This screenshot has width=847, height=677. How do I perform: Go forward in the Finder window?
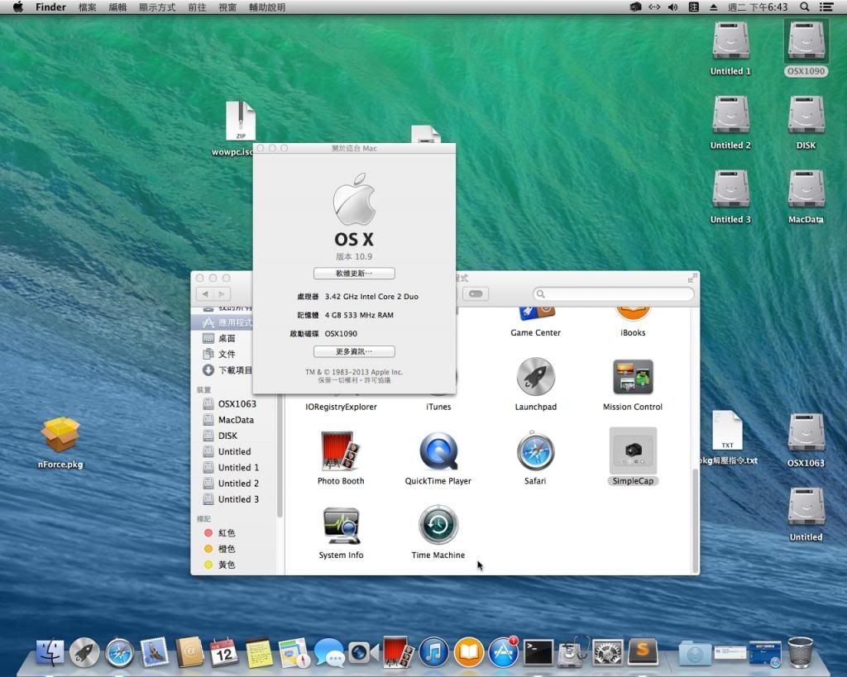coord(222,293)
